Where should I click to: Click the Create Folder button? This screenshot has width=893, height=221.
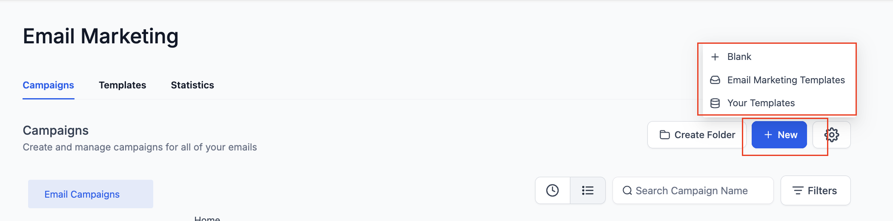(697, 135)
